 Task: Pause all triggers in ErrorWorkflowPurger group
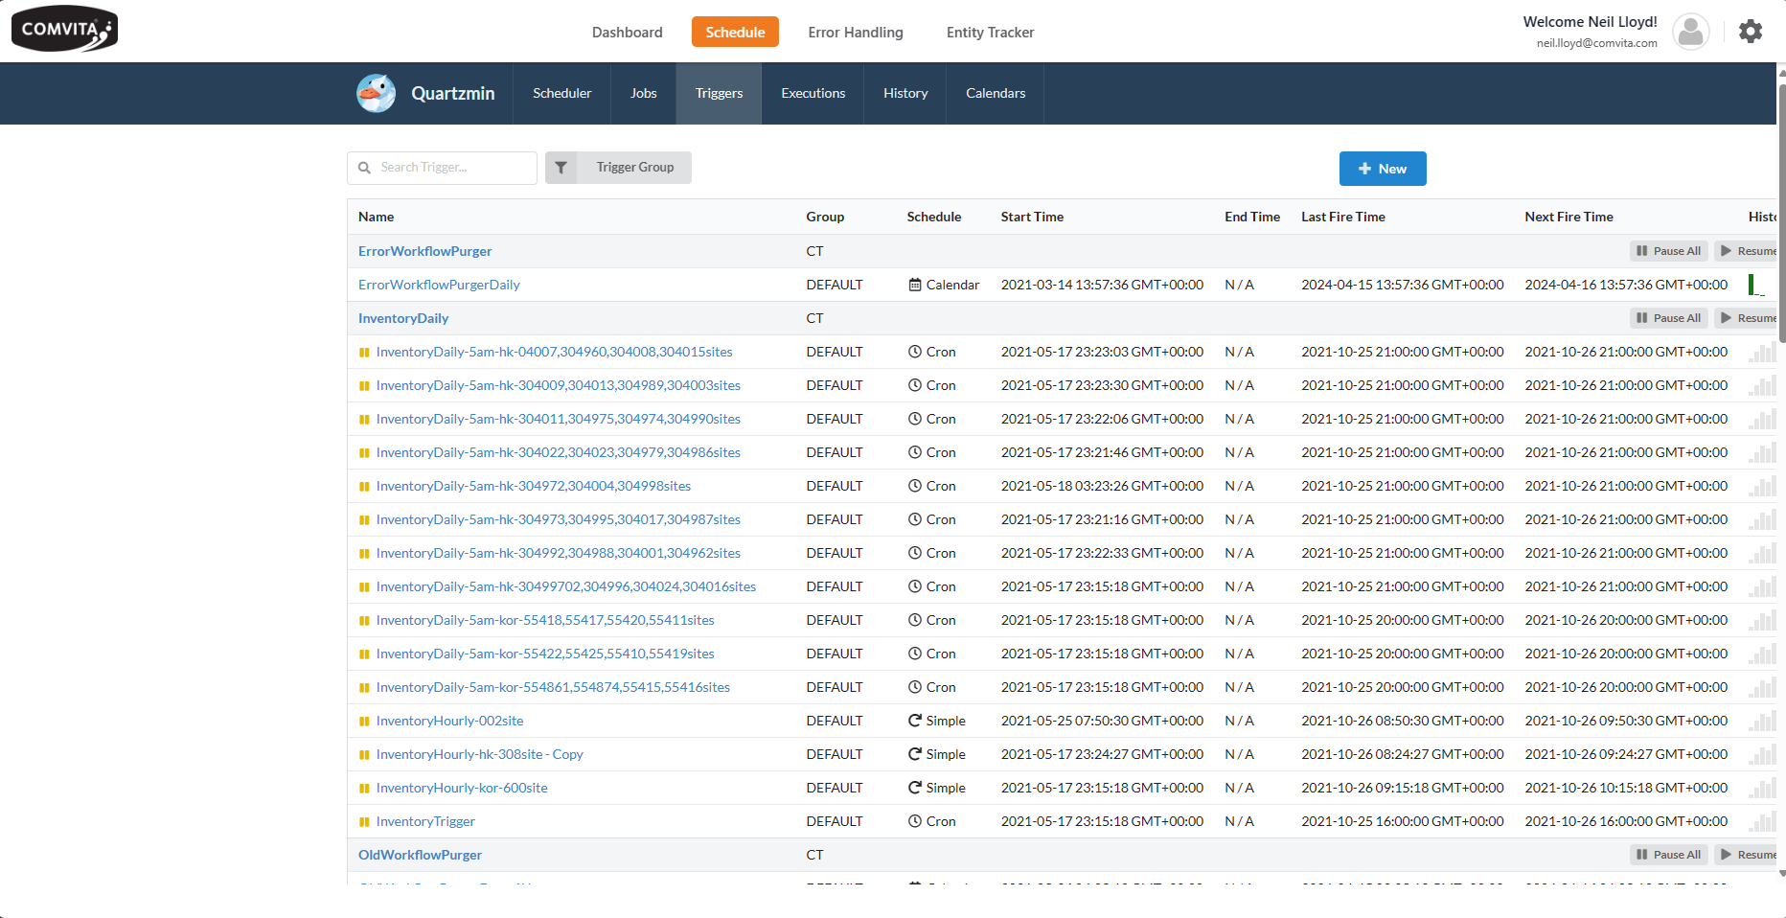1668,251
